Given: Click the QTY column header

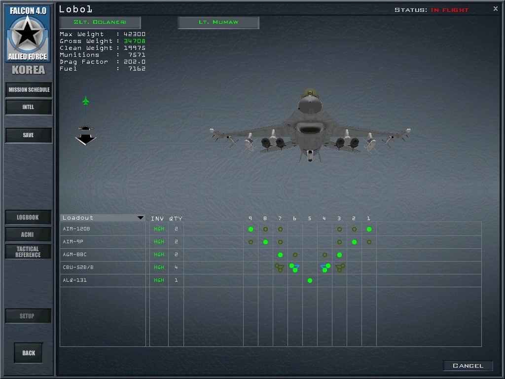Looking at the screenshot, I should tap(176, 219).
